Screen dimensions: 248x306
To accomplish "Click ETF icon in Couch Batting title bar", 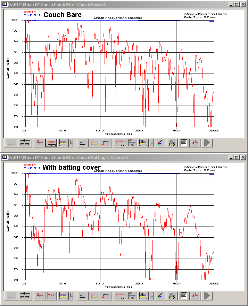I will coord(5,157).
